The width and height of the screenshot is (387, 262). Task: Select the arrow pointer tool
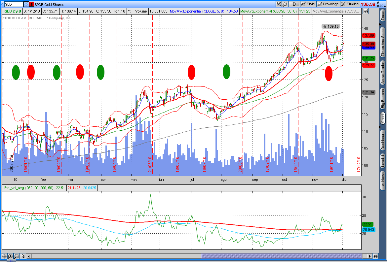pos(23,256)
